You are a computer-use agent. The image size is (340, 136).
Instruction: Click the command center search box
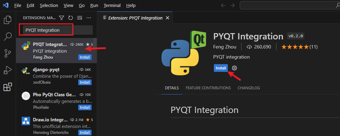[x=290, y=6]
